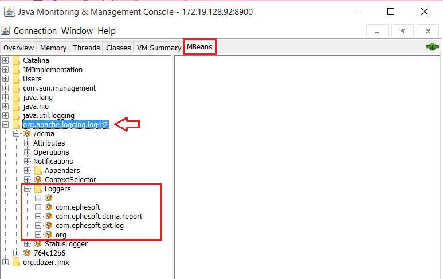Screen dimensions: 443x279
Task: Expand the JMImplementation node
Action: (5, 69)
